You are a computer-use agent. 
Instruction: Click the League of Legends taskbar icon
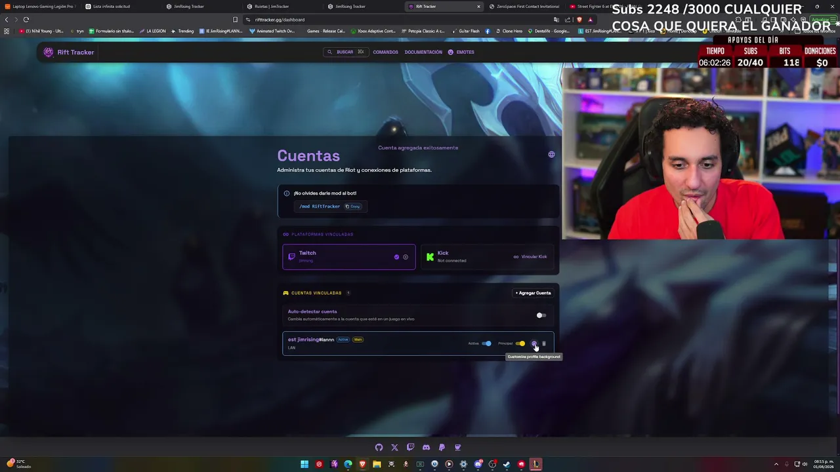tap(535, 464)
